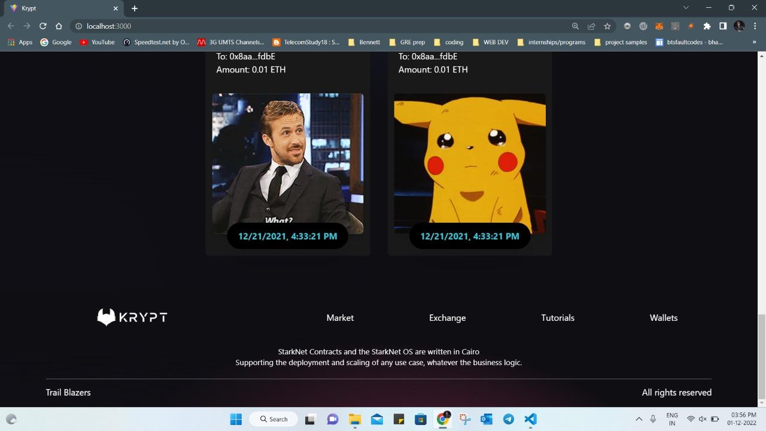Screen dimensions: 766x431
Task: Open the Wallets footer link
Action: pyautogui.click(x=664, y=318)
